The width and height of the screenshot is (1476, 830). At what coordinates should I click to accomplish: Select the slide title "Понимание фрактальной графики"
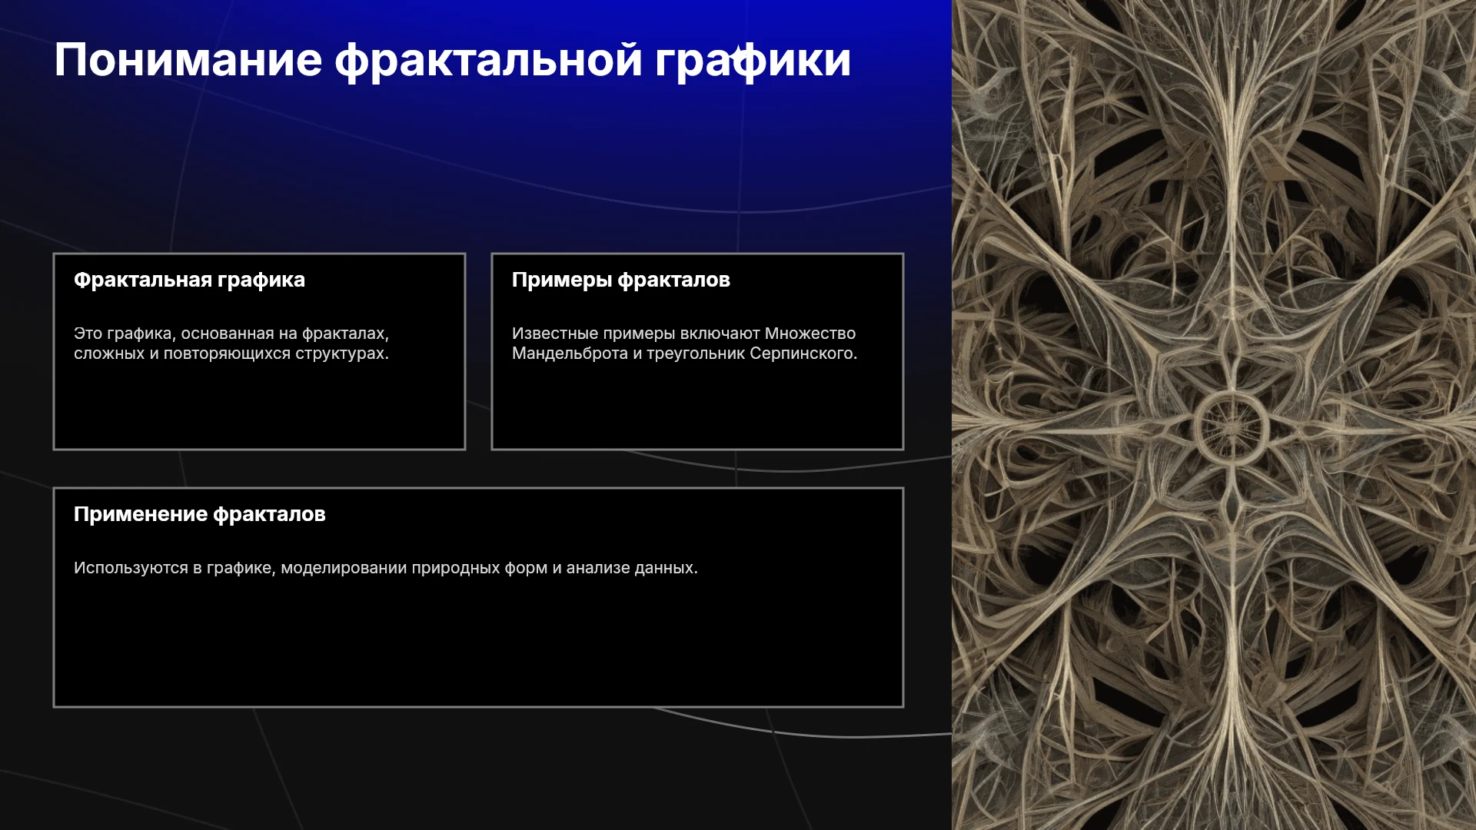453,60
